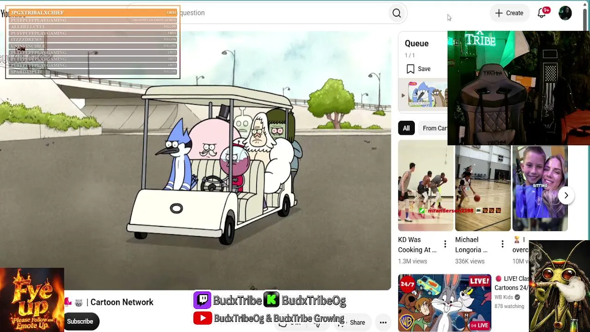Open the account avatar menu
The height and width of the screenshot is (332, 590).
tap(565, 13)
